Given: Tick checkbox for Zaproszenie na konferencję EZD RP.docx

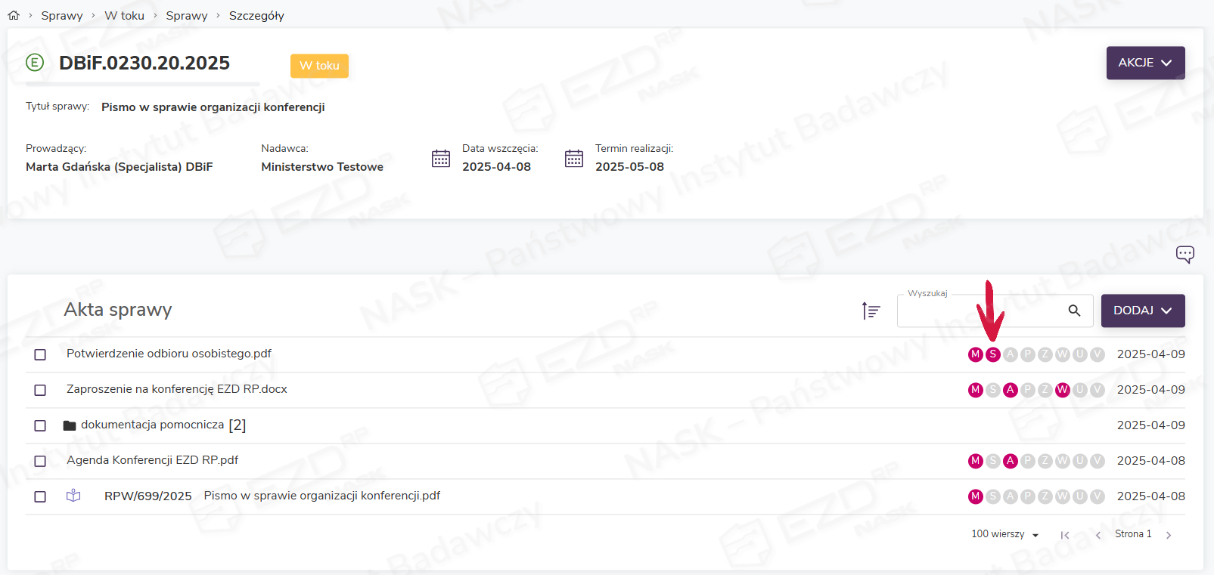Looking at the screenshot, I should tap(40, 390).
